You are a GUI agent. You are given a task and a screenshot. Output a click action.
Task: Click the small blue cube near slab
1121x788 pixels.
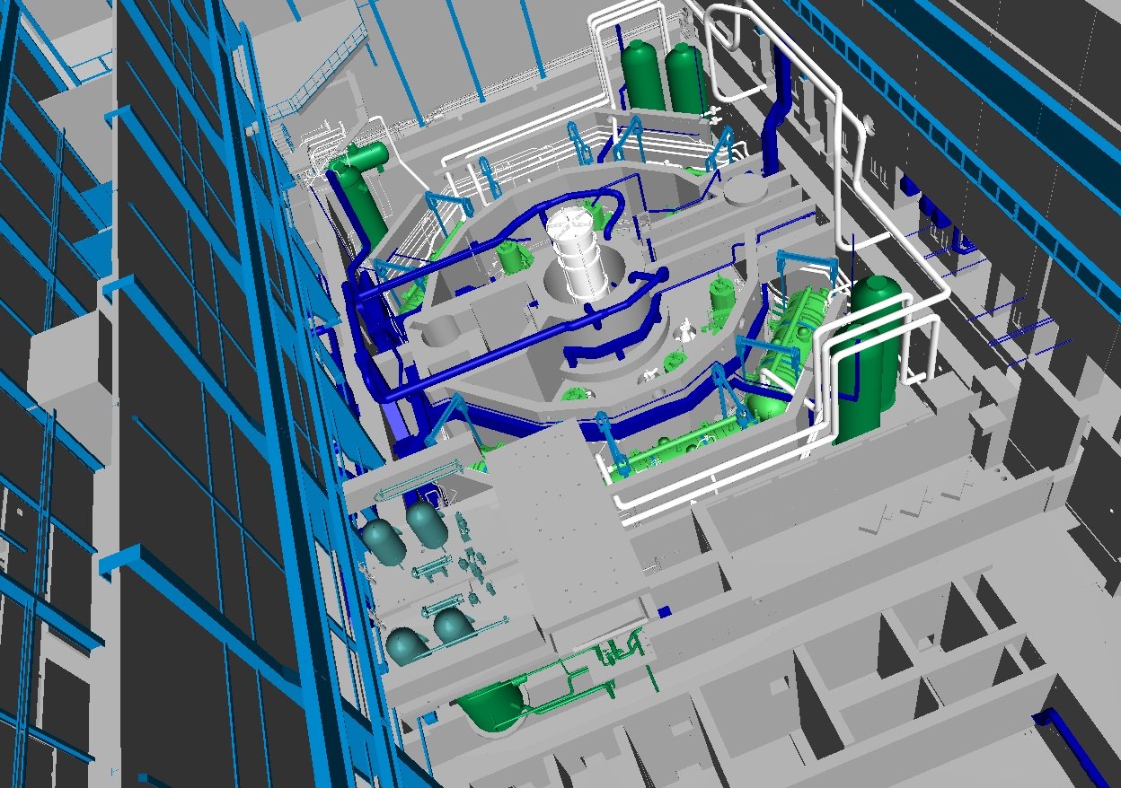coord(664,612)
